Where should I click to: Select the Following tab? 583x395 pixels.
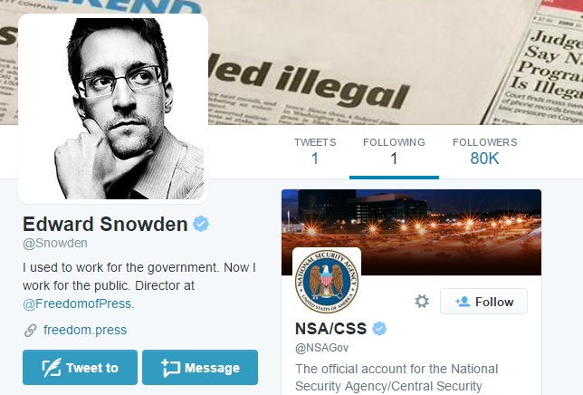point(394,152)
